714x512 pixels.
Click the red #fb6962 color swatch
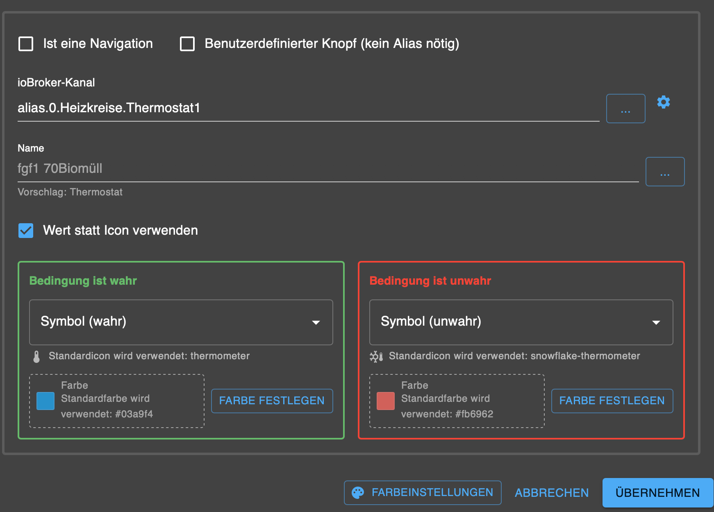pos(386,401)
